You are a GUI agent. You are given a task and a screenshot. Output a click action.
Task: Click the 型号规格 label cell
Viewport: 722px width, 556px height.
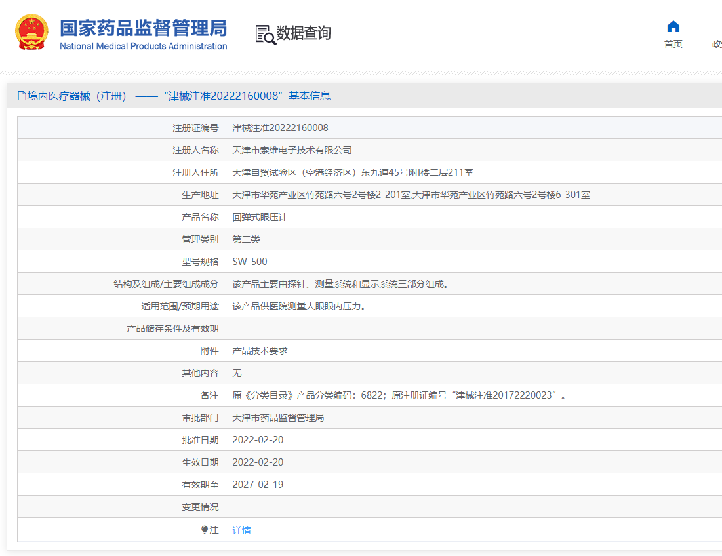(121, 262)
